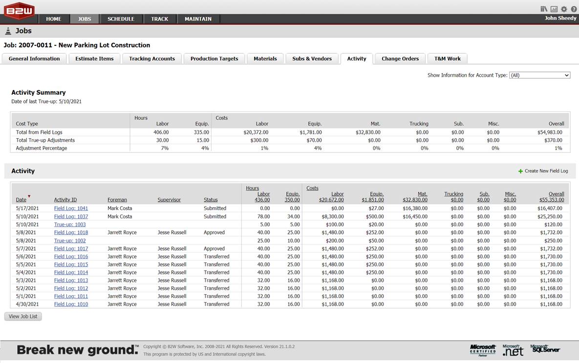Switch to the General Information tab

pyautogui.click(x=34, y=59)
